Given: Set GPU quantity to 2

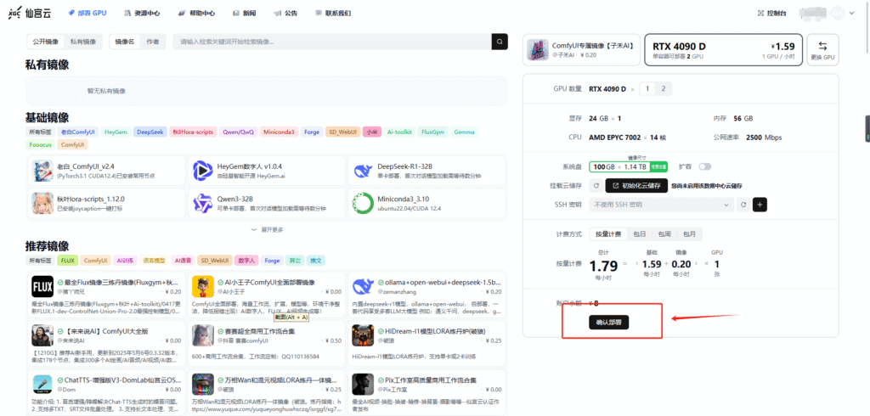Looking at the screenshot, I should coord(663,89).
